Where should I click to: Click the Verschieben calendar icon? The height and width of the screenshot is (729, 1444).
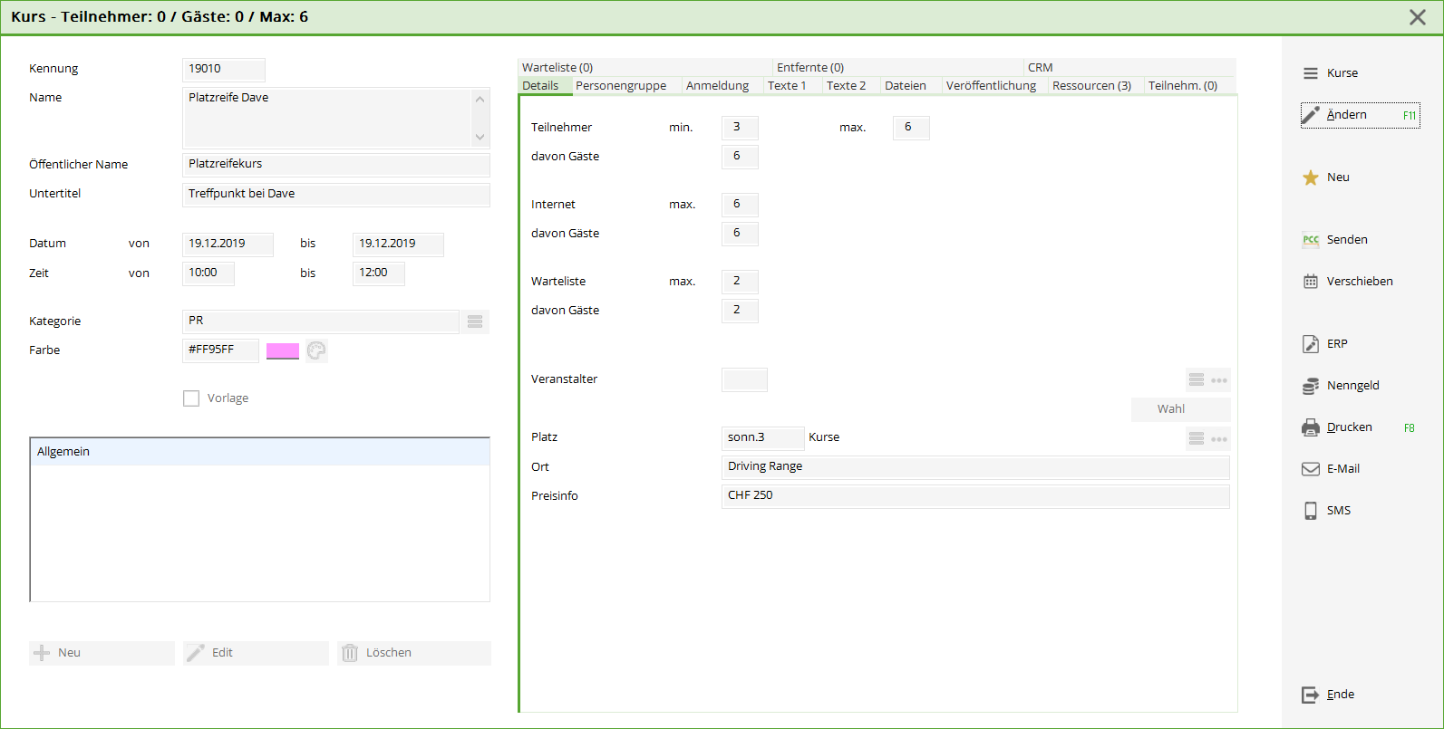(x=1310, y=282)
